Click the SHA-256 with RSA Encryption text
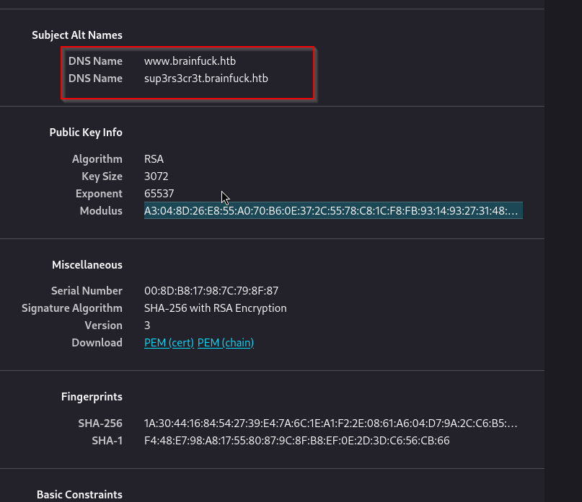Image resolution: width=582 pixels, height=502 pixels. pos(215,308)
